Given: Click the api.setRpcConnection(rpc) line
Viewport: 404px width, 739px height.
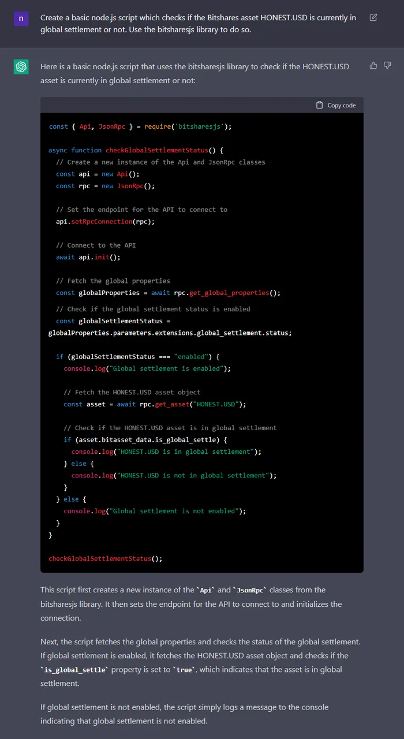Looking at the screenshot, I should (x=106, y=222).
